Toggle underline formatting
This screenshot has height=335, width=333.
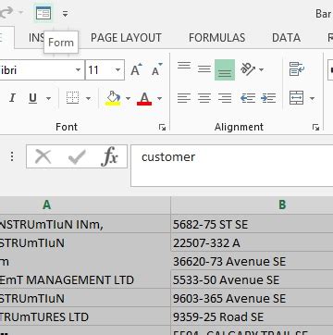click(x=32, y=98)
